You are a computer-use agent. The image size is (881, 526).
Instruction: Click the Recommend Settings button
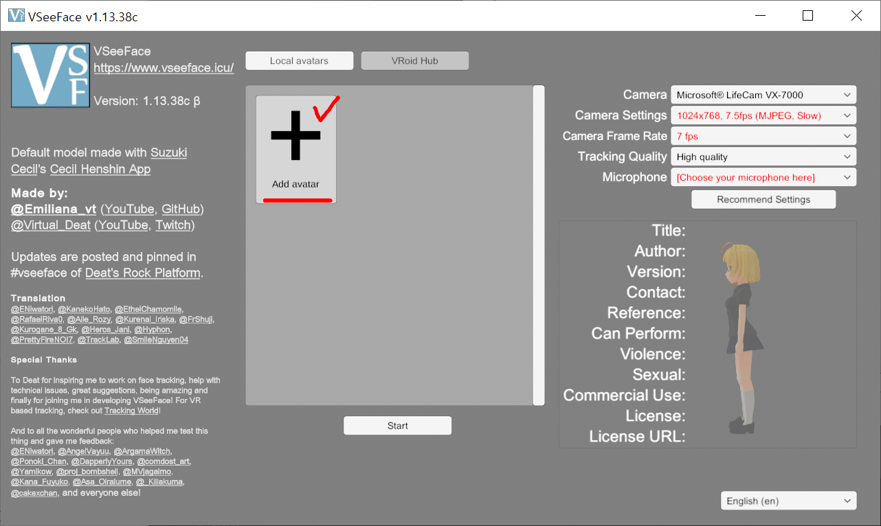coord(763,199)
